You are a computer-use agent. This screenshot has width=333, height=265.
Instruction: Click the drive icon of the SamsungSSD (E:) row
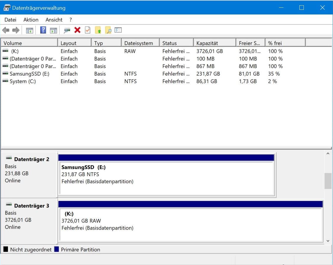click(5, 73)
